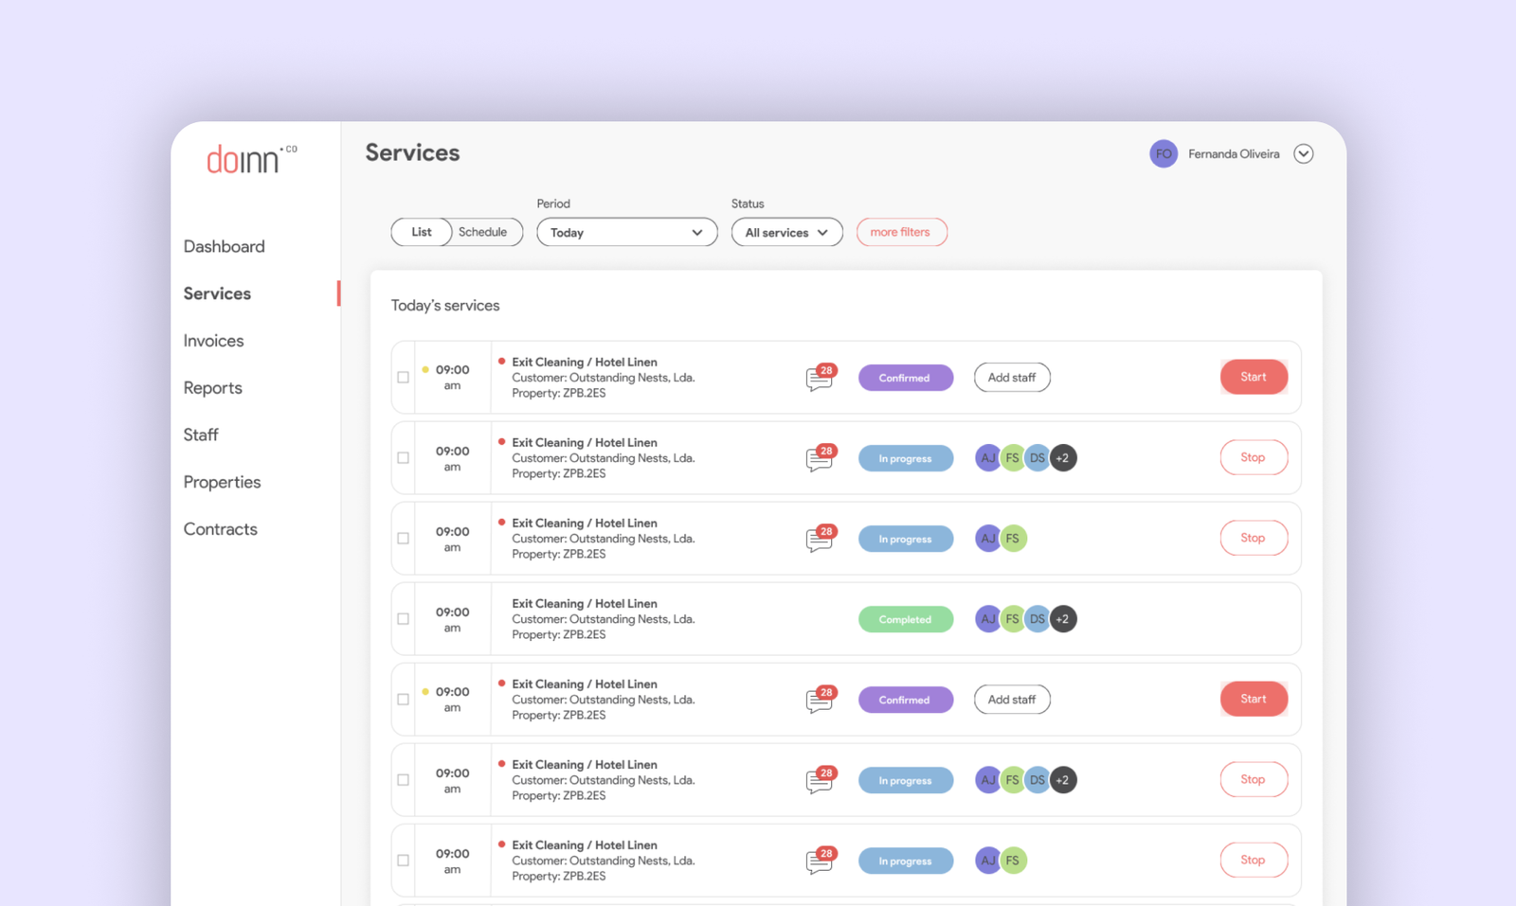The height and width of the screenshot is (906, 1516).
Task: Stop the bottom In progress service
Action: 1254,860
